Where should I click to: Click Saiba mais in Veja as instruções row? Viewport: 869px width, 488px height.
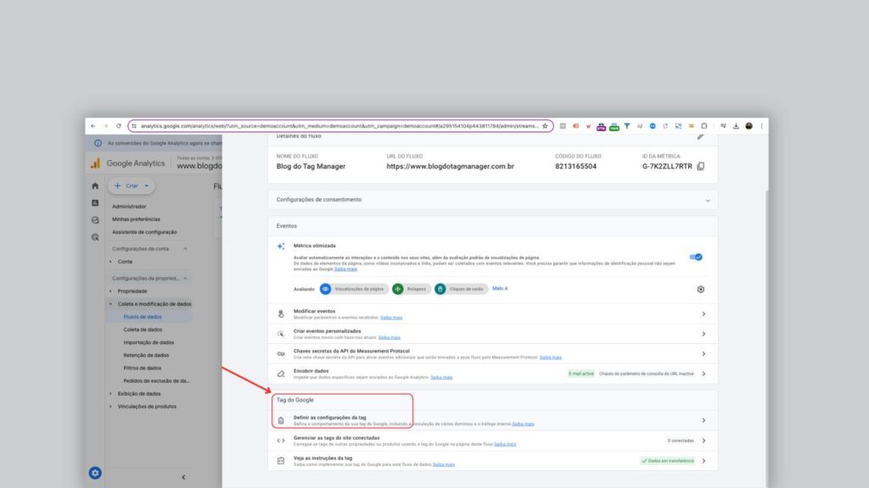tap(443, 464)
